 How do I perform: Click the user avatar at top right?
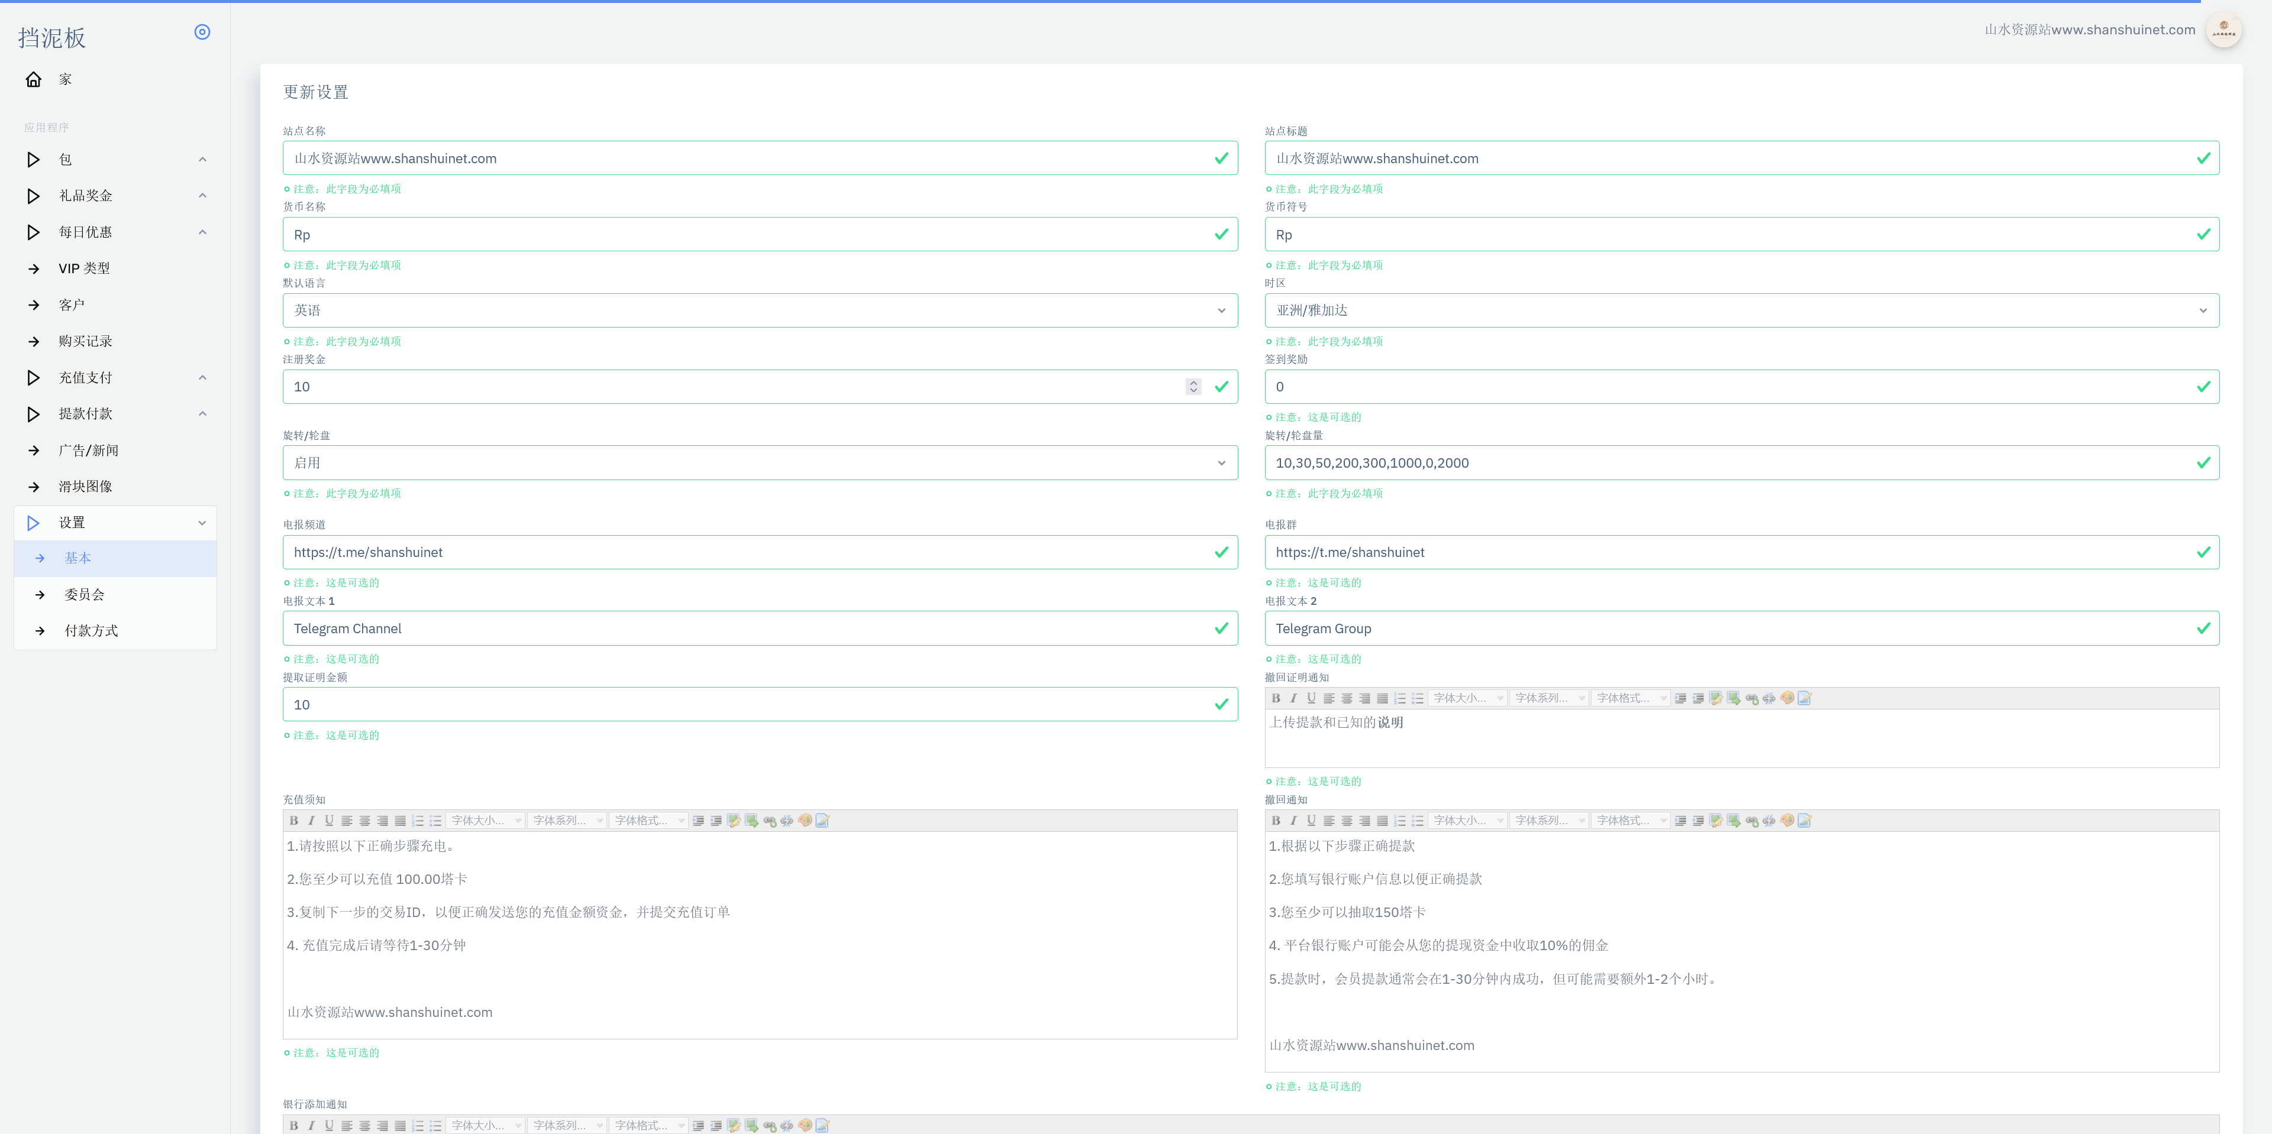point(2223,30)
